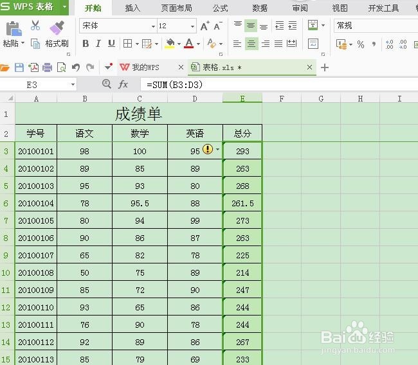This screenshot has height=365, width=418.
Task: Open the 开始 ribbon tab
Action: 93,8
